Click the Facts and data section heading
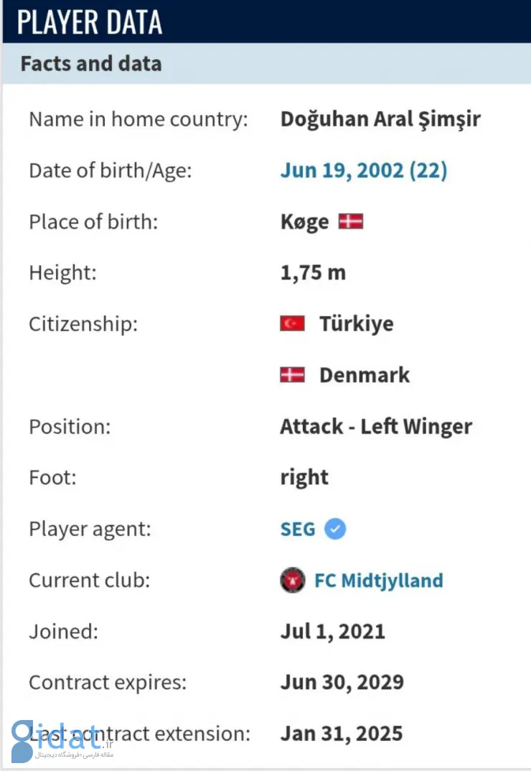531x771 pixels. coord(91,64)
